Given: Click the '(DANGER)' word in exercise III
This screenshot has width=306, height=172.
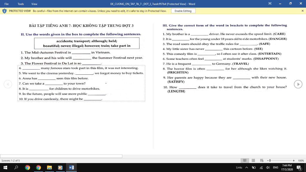Looking at the screenshot, I should pyautogui.click(x=278, y=39).
